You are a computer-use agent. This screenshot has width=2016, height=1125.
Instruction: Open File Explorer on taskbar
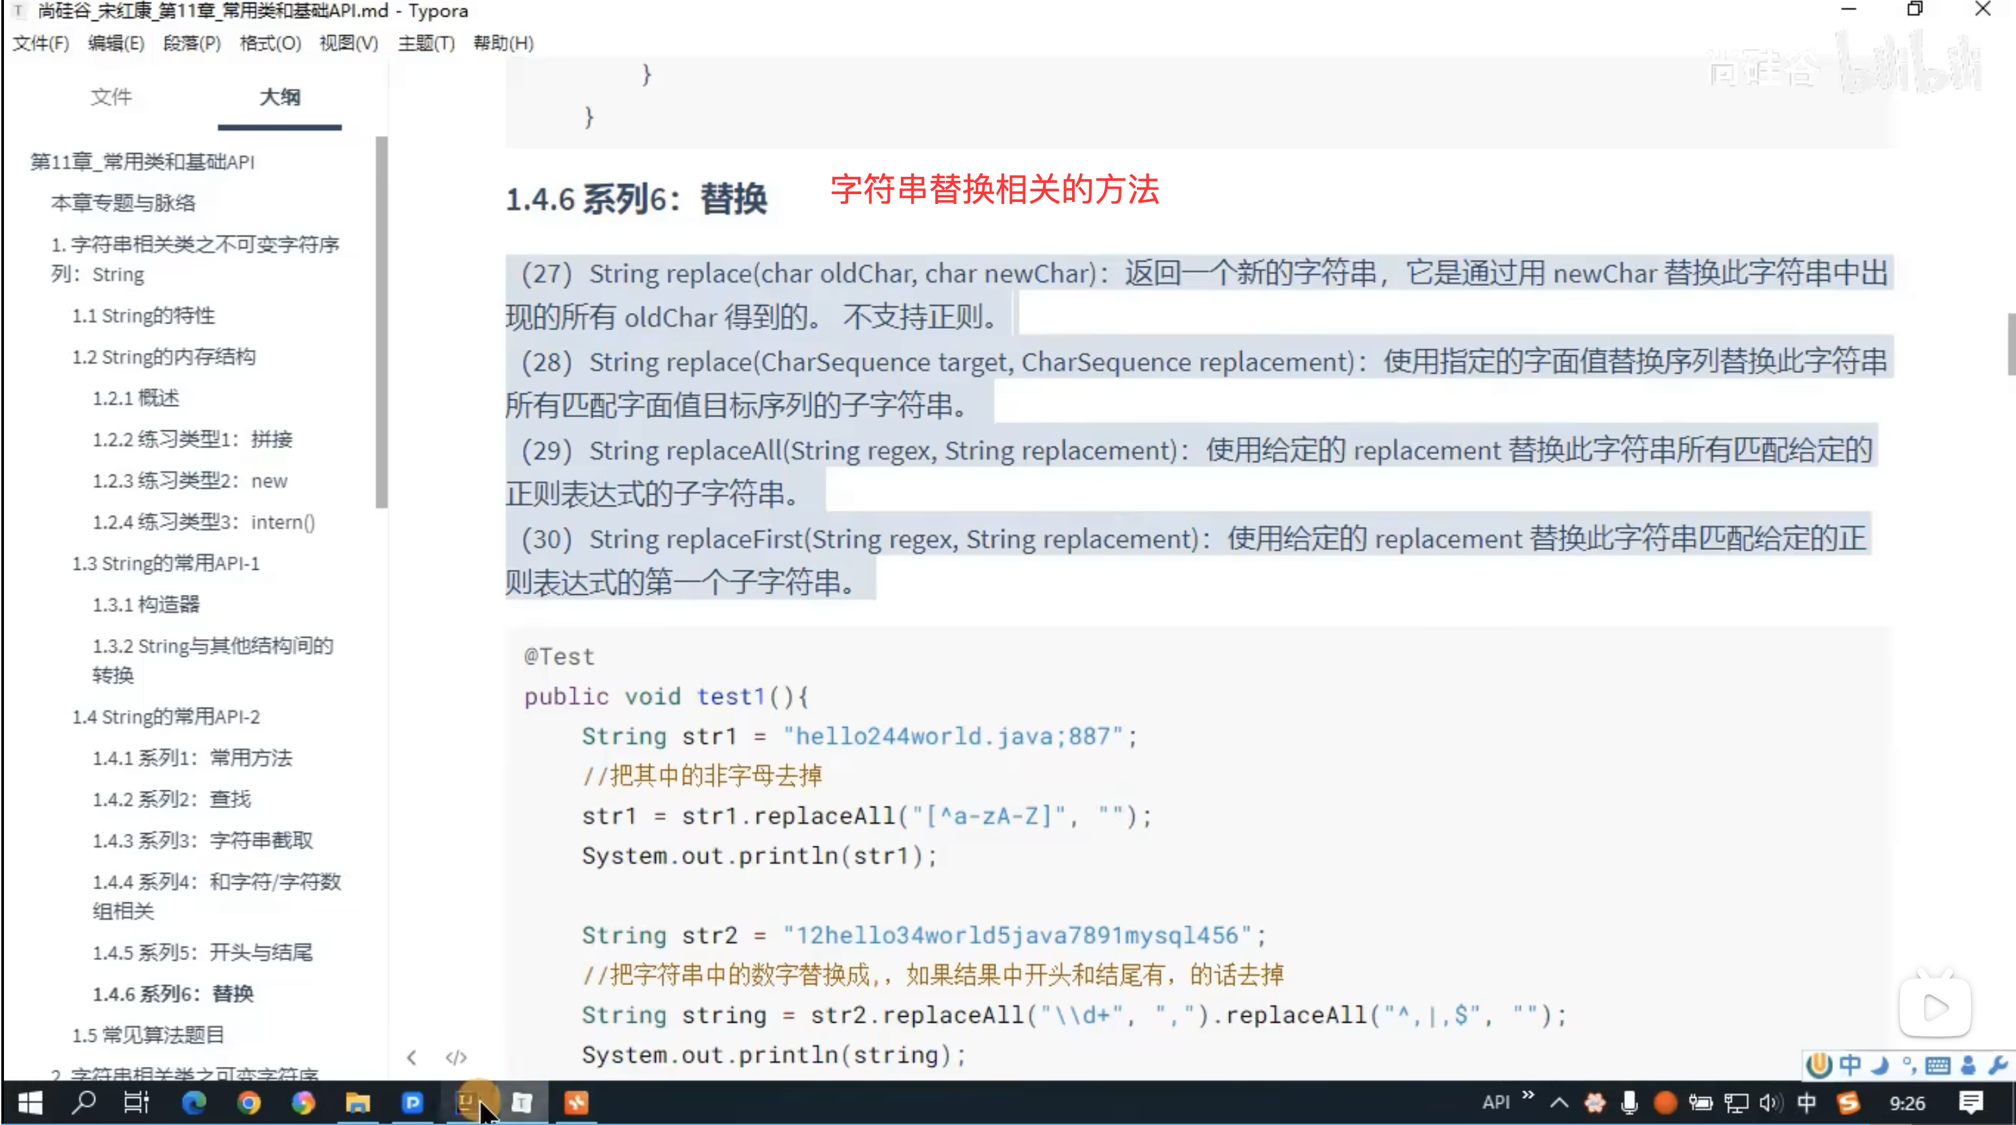[357, 1103]
